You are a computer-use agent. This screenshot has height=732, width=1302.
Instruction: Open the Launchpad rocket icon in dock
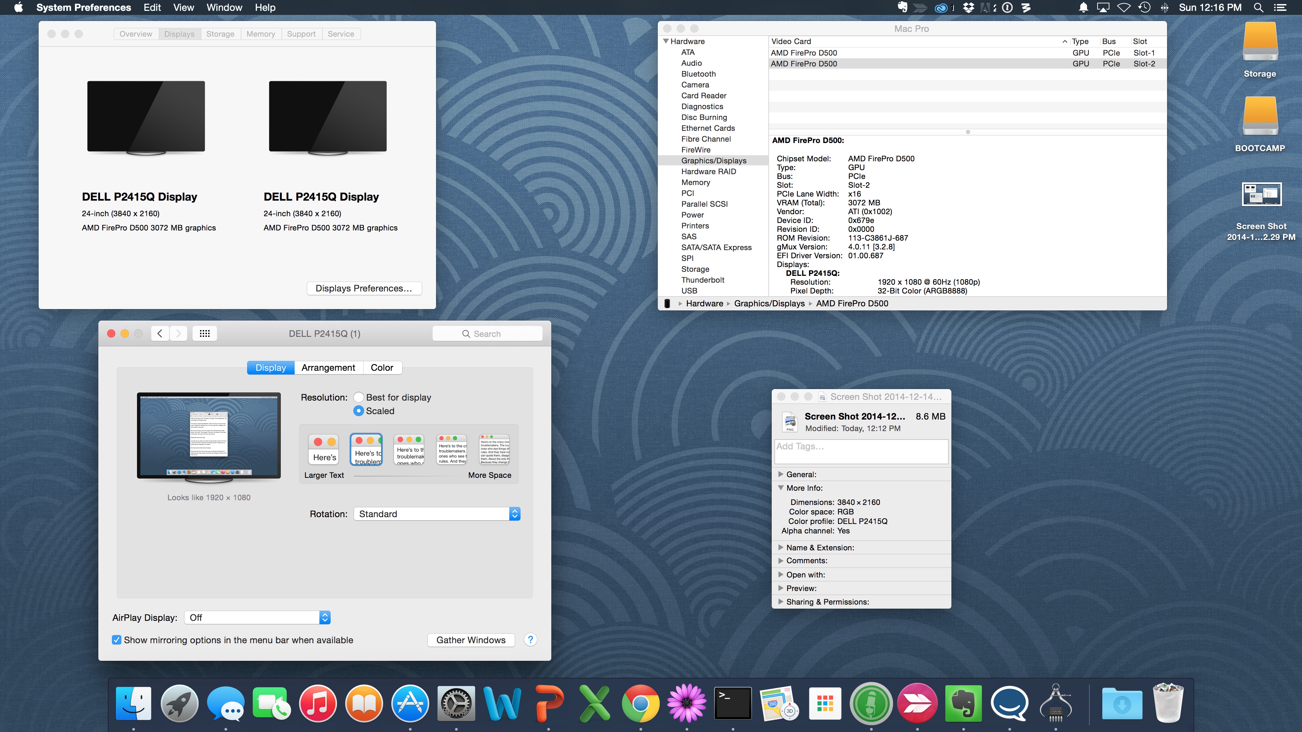coord(179,703)
